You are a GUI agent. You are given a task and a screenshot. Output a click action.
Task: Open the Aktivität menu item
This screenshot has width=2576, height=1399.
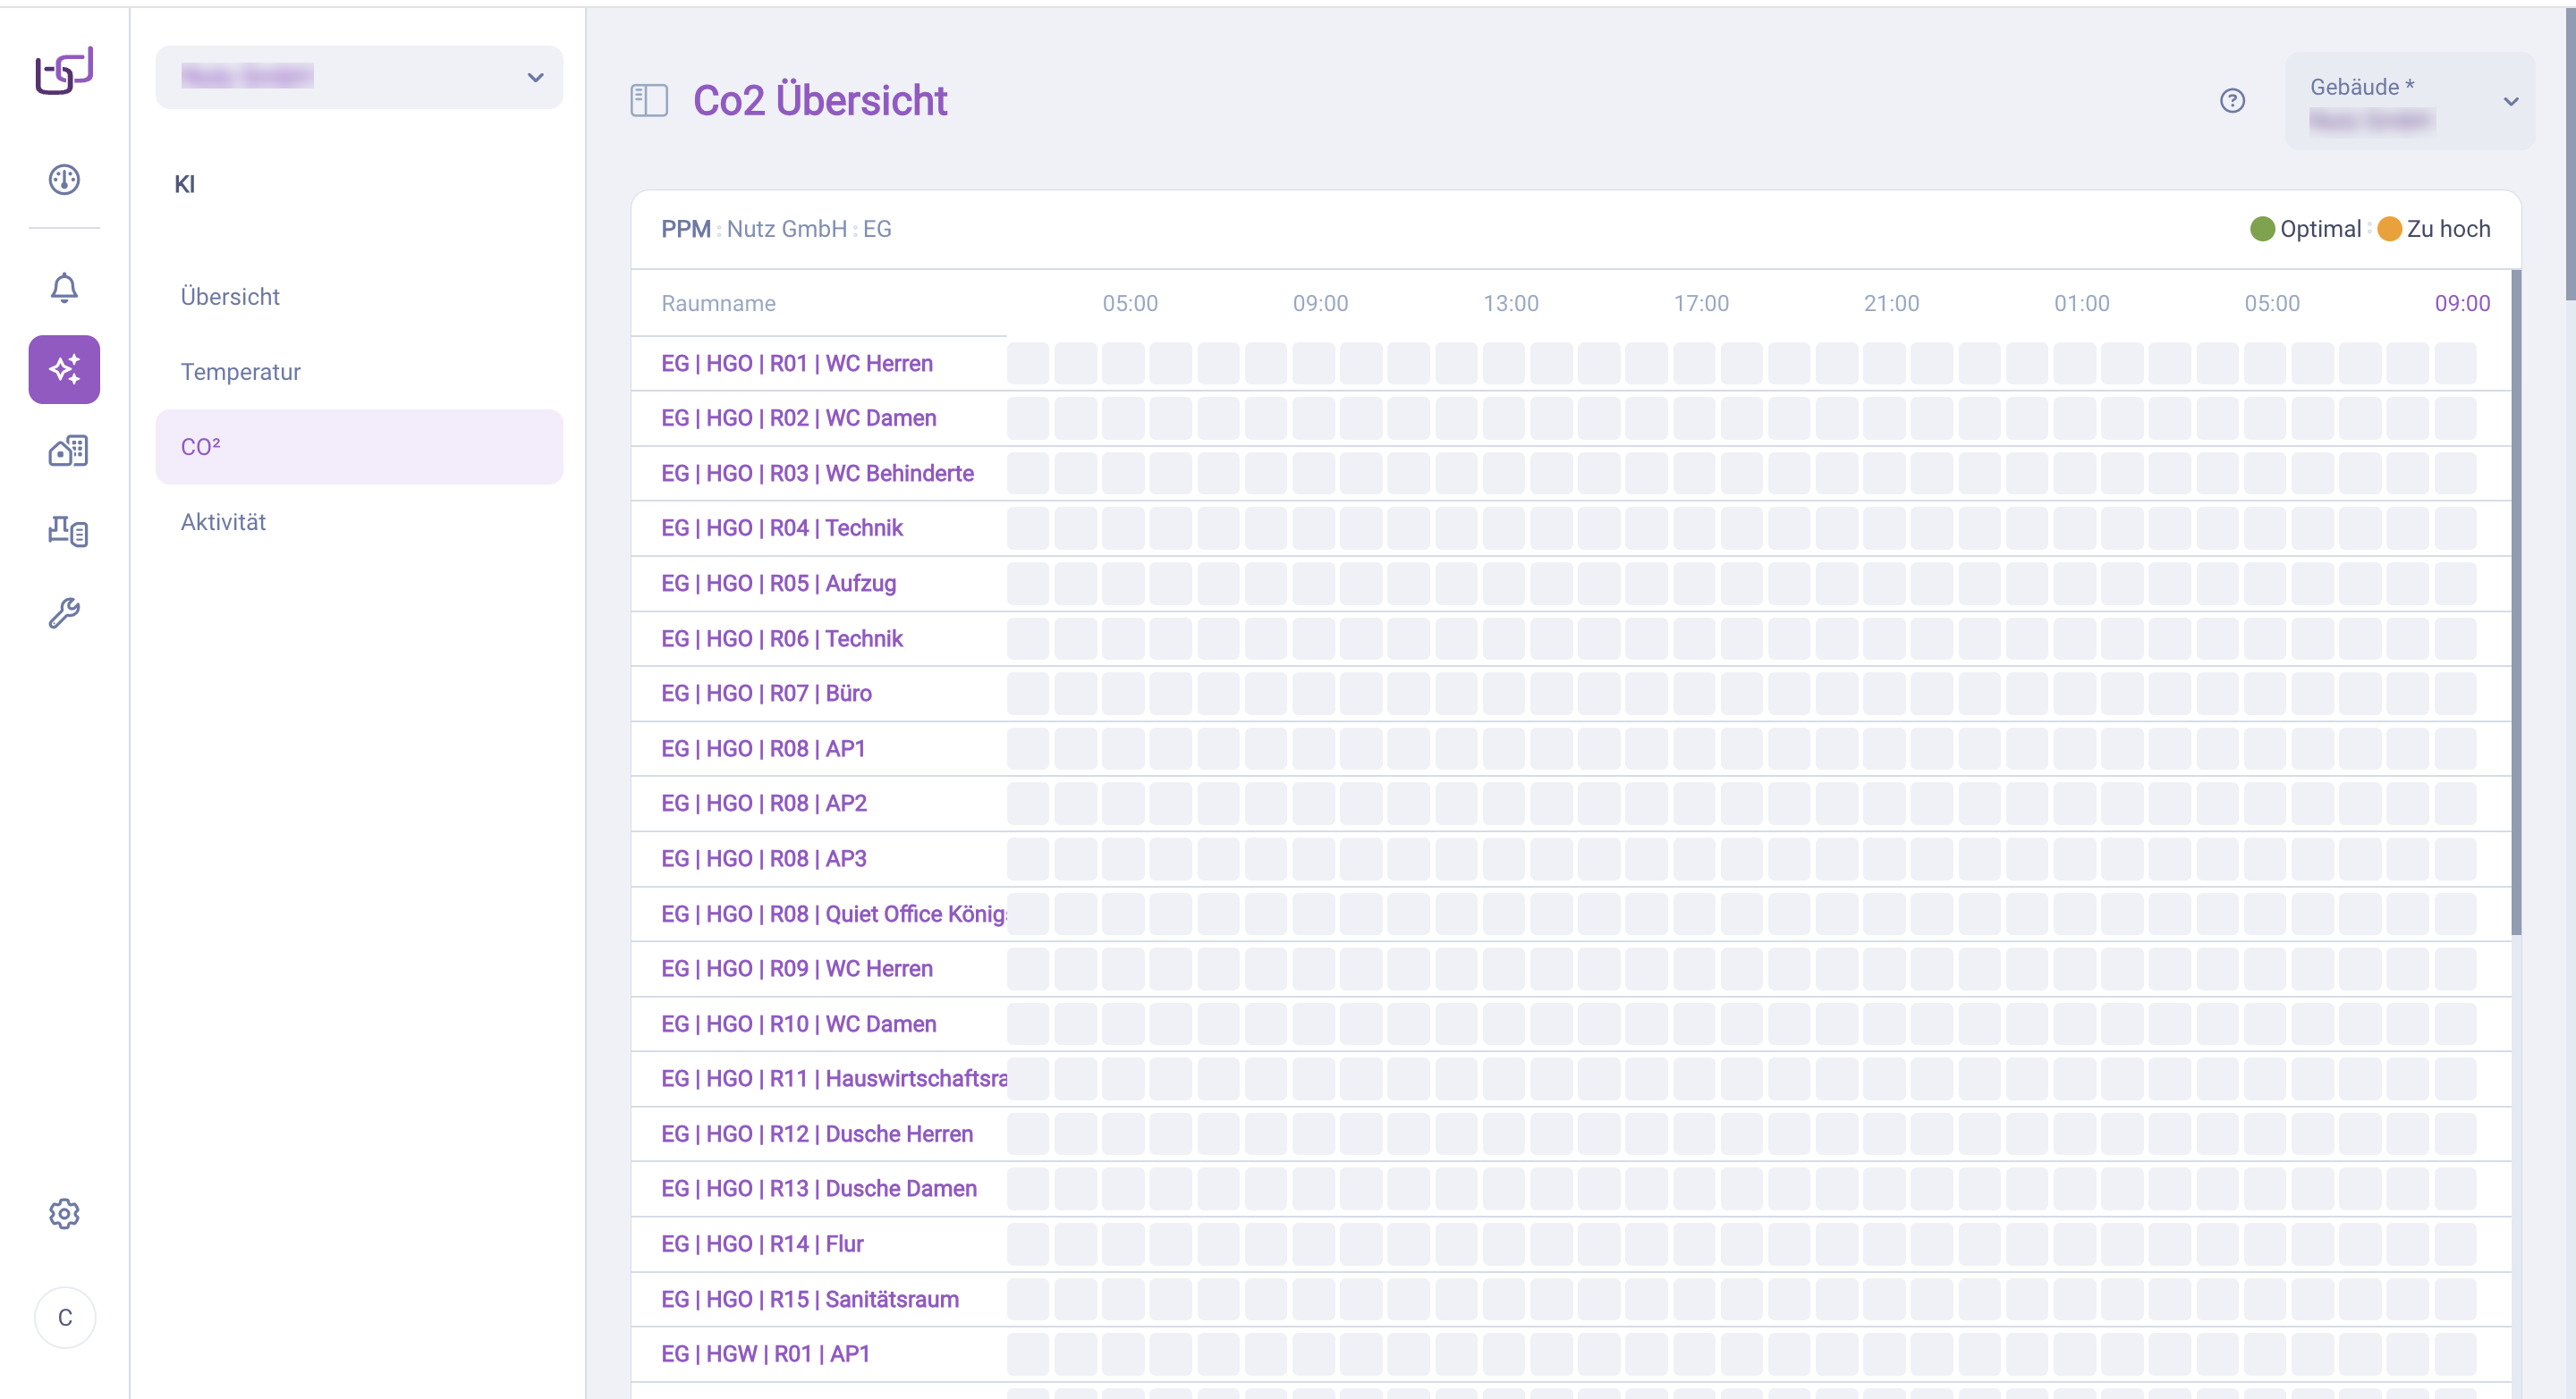click(x=223, y=522)
